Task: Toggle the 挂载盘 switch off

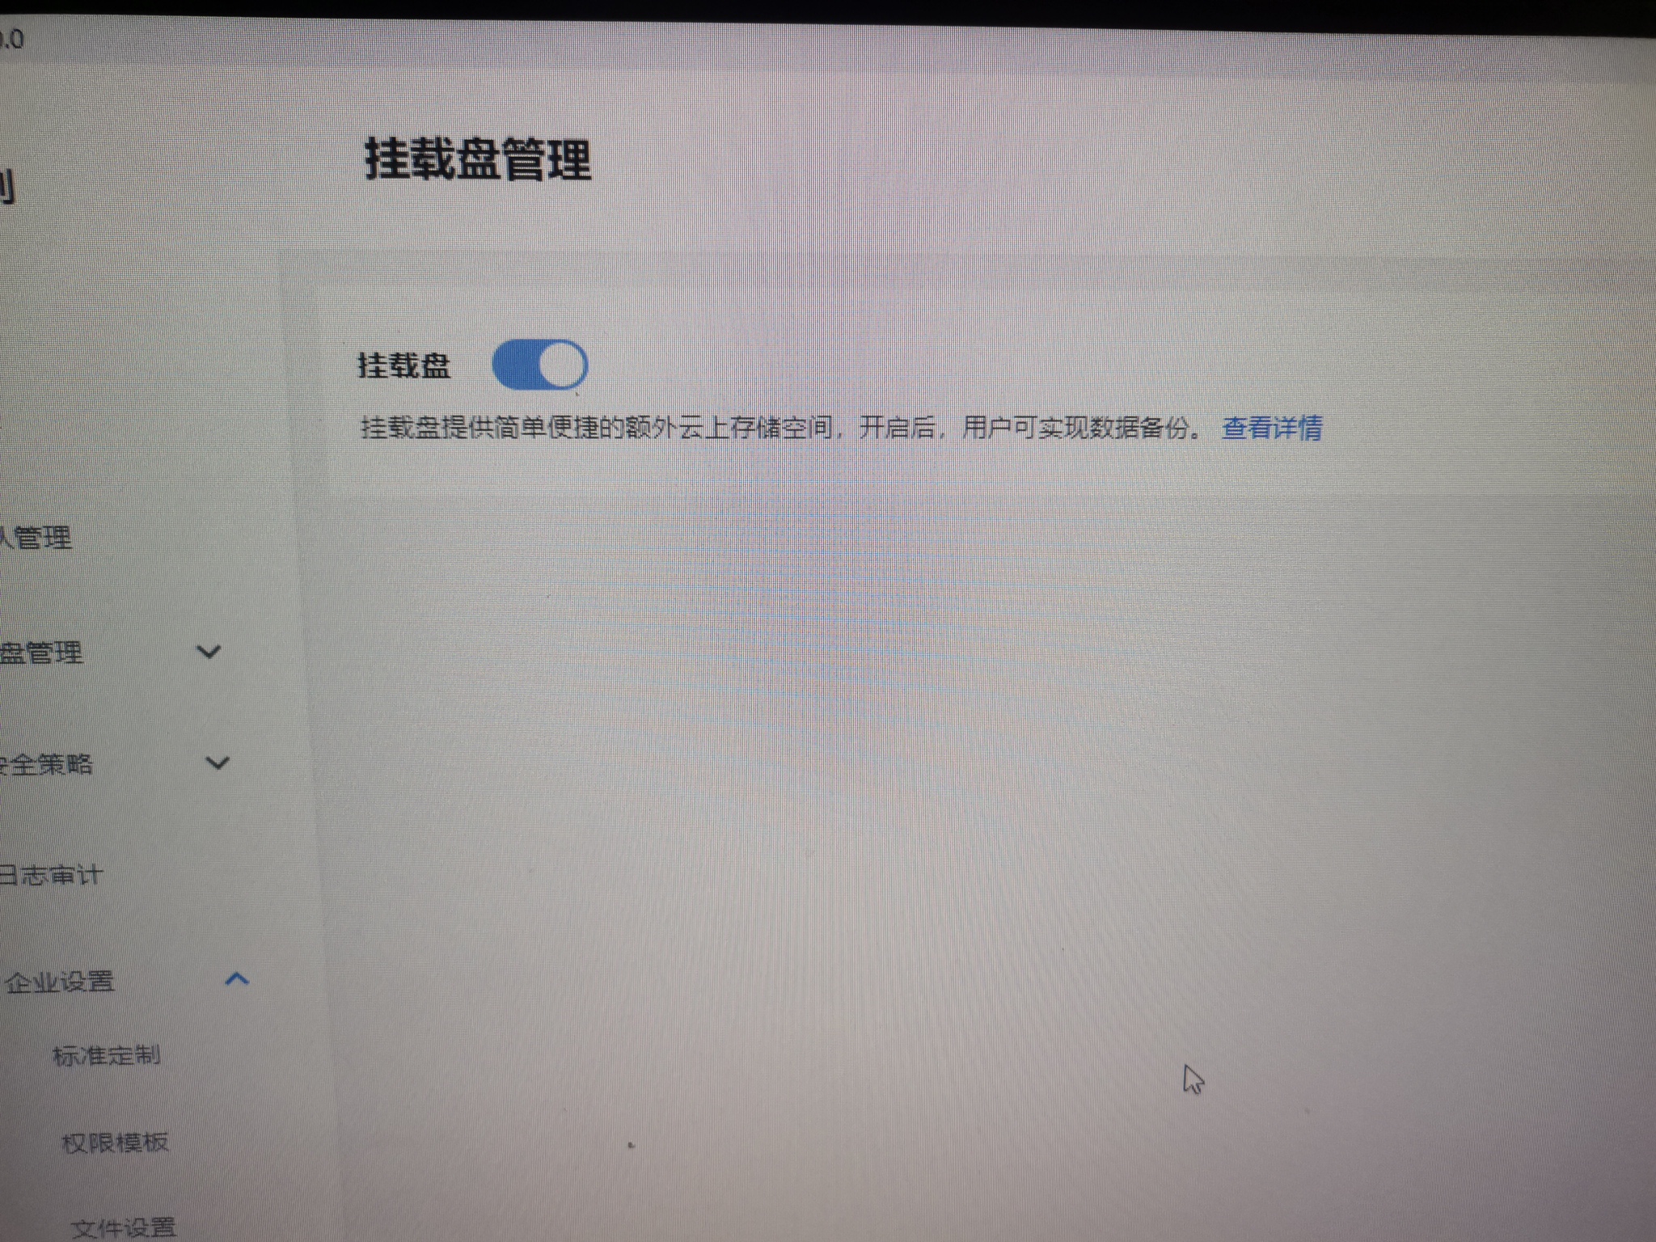Action: pos(539,365)
